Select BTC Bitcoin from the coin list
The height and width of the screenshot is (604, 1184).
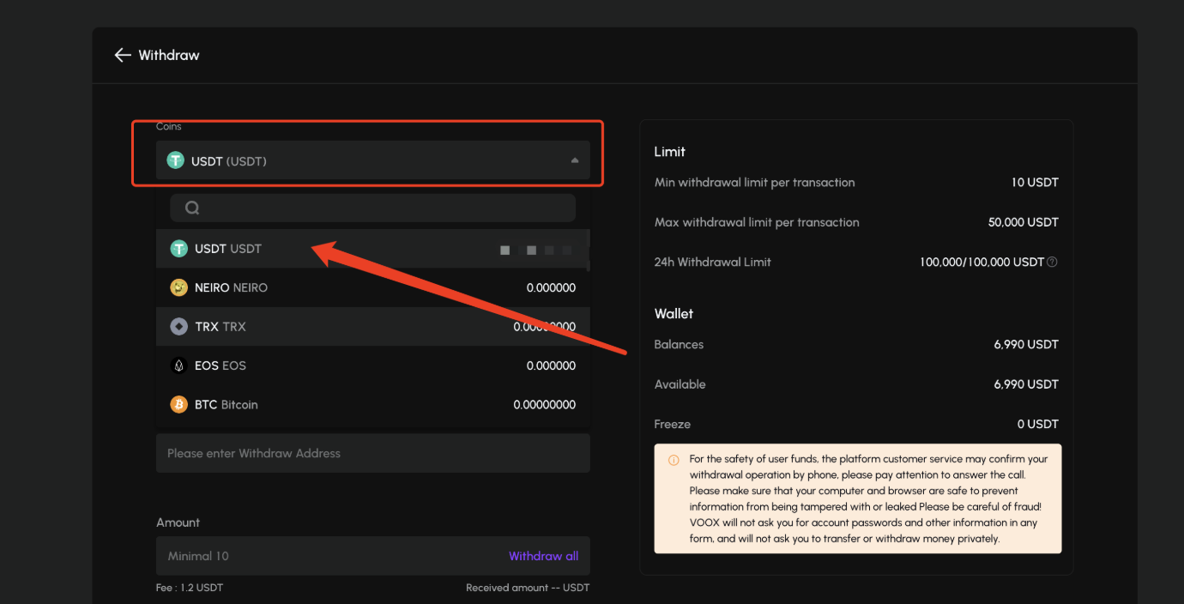(372, 405)
